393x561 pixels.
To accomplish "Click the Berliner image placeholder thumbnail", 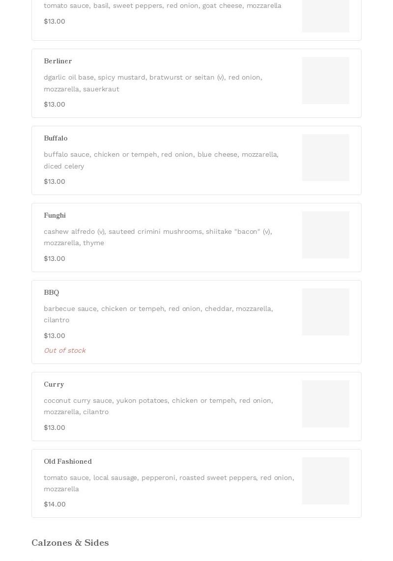I will tap(325, 81).
